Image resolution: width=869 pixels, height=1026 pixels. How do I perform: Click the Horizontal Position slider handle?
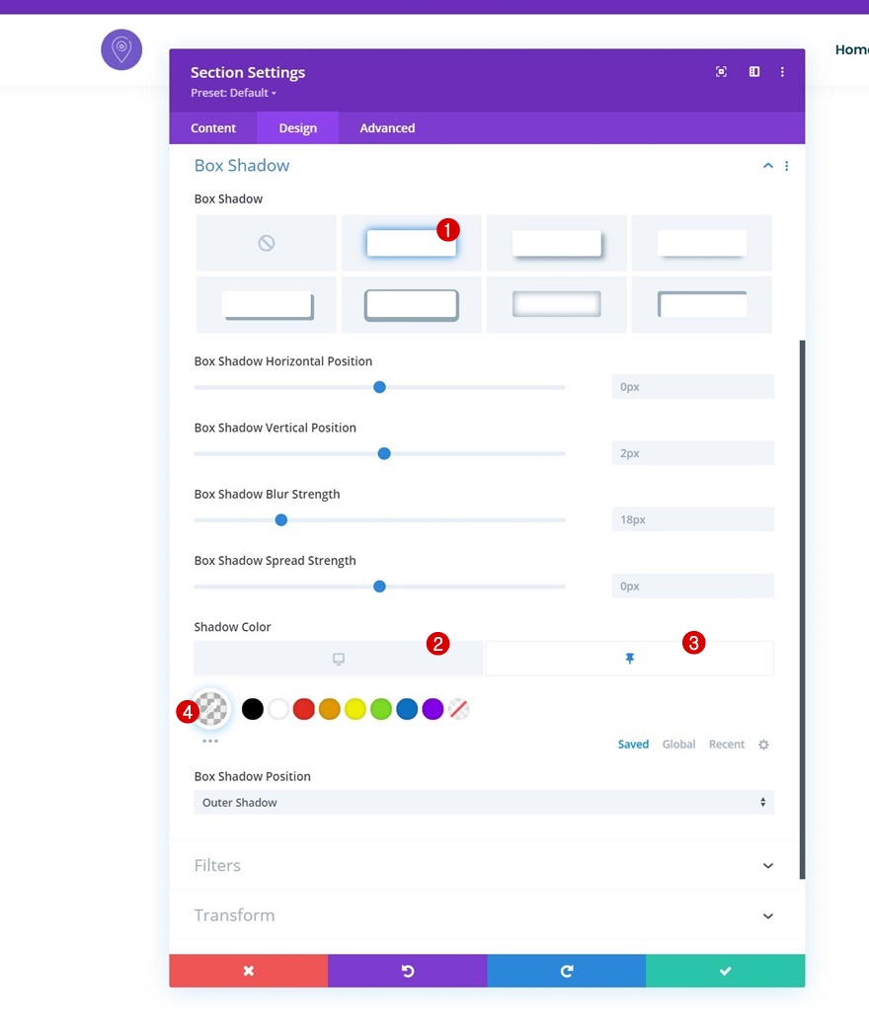click(x=379, y=387)
